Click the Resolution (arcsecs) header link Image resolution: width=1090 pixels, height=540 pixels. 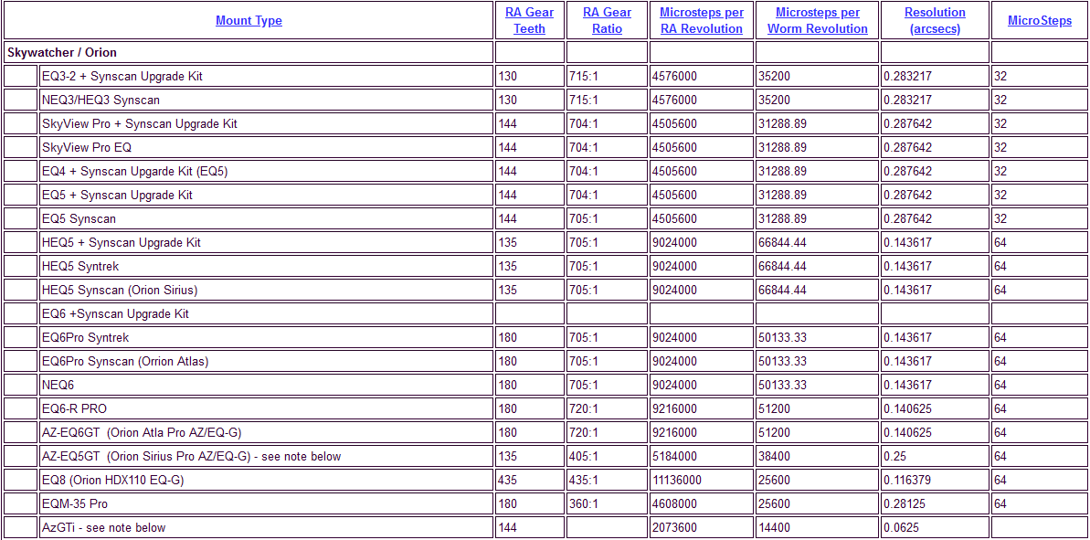point(935,21)
